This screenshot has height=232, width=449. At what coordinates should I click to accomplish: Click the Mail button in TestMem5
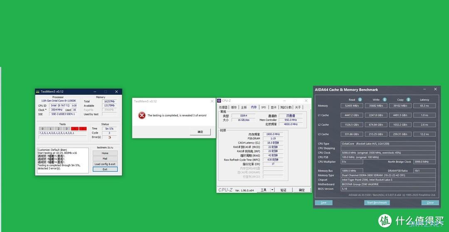click(x=105, y=158)
